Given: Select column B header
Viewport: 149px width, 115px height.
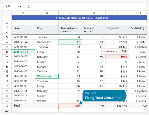Looking at the screenshot, I should pyautogui.click(x=47, y=13).
